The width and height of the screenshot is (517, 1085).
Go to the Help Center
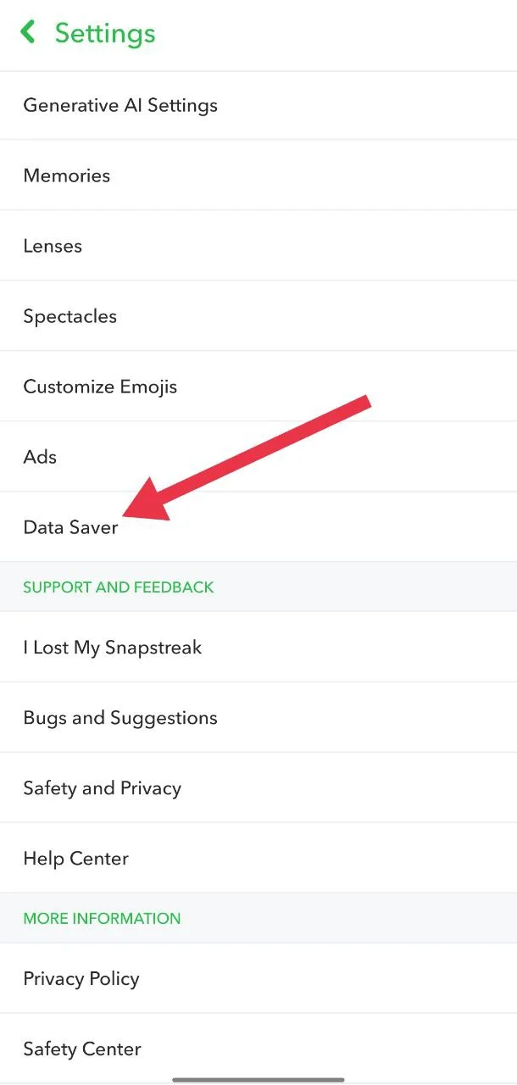(x=76, y=860)
